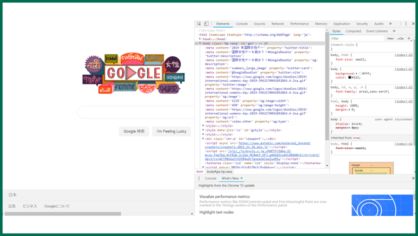Open the Sources panel tab
Viewport: 418px width, 236px height.
(259, 24)
